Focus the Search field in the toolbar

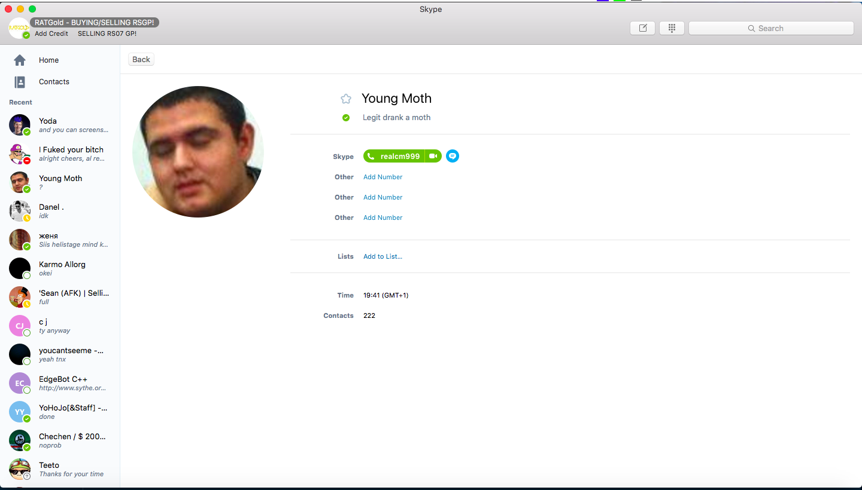(771, 28)
